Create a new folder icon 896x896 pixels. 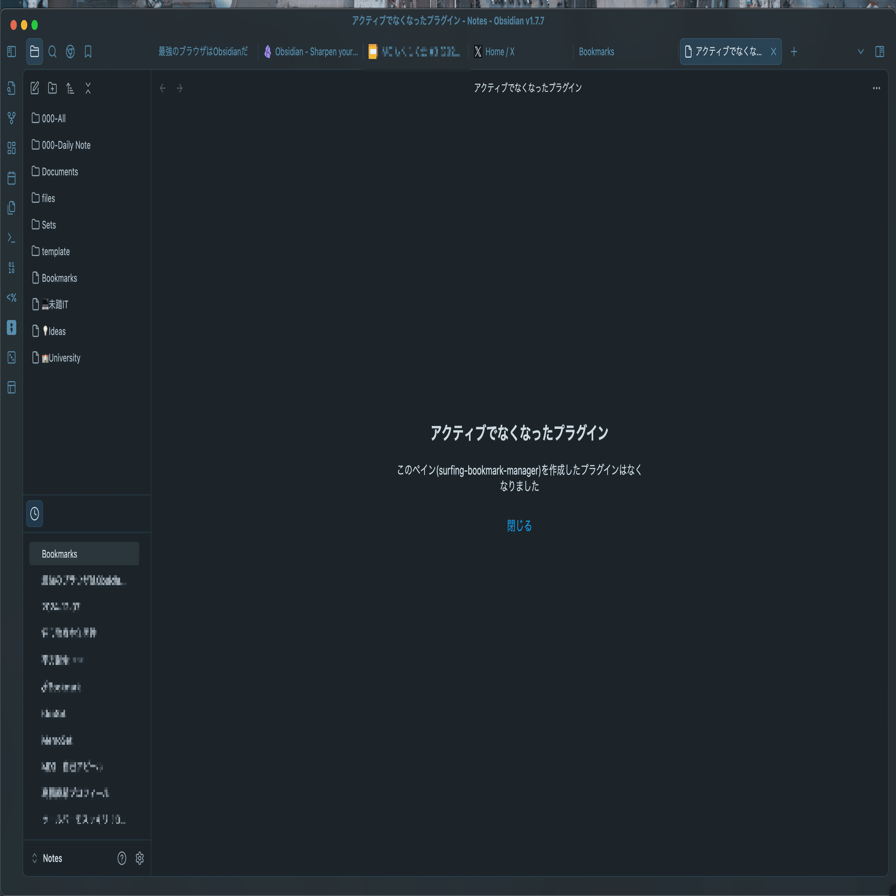pyautogui.click(x=52, y=88)
